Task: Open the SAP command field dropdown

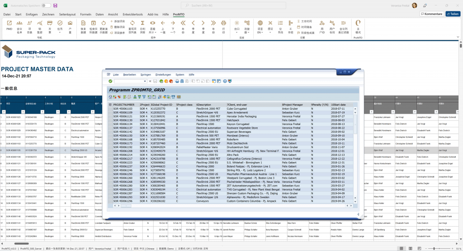Action: (146, 81)
